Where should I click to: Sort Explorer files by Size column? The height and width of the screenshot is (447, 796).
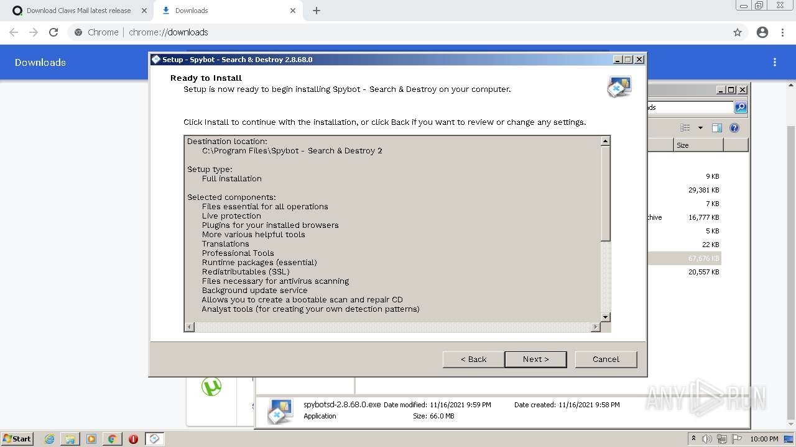pos(698,145)
